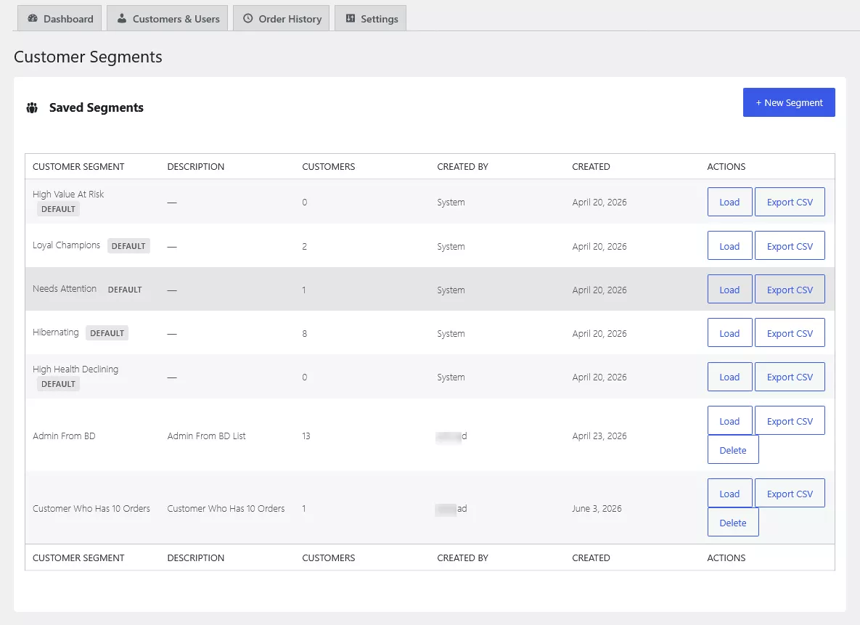Load the High Value At Risk segment

[x=729, y=202]
